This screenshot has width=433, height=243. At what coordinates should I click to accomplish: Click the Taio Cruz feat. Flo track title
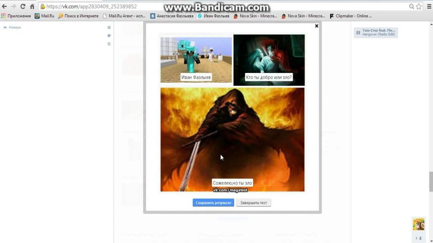[379, 30]
